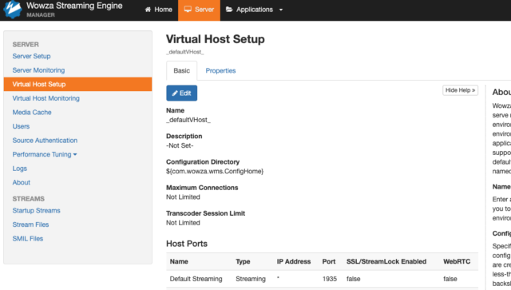Open the Users page
511x290 pixels.
click(21, 126)
